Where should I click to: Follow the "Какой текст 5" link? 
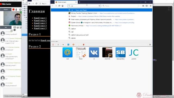tap(40, 28)
